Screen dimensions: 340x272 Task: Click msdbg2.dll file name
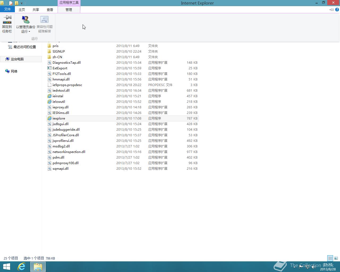click(x=61, y=146)
